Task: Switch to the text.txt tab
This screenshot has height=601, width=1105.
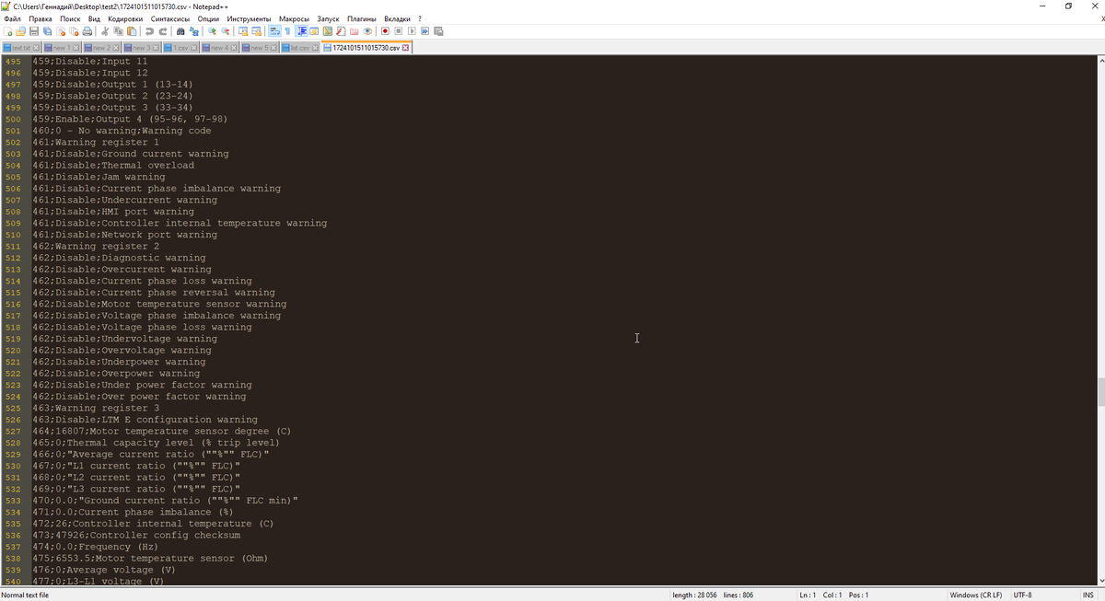Action: point(21,48)
